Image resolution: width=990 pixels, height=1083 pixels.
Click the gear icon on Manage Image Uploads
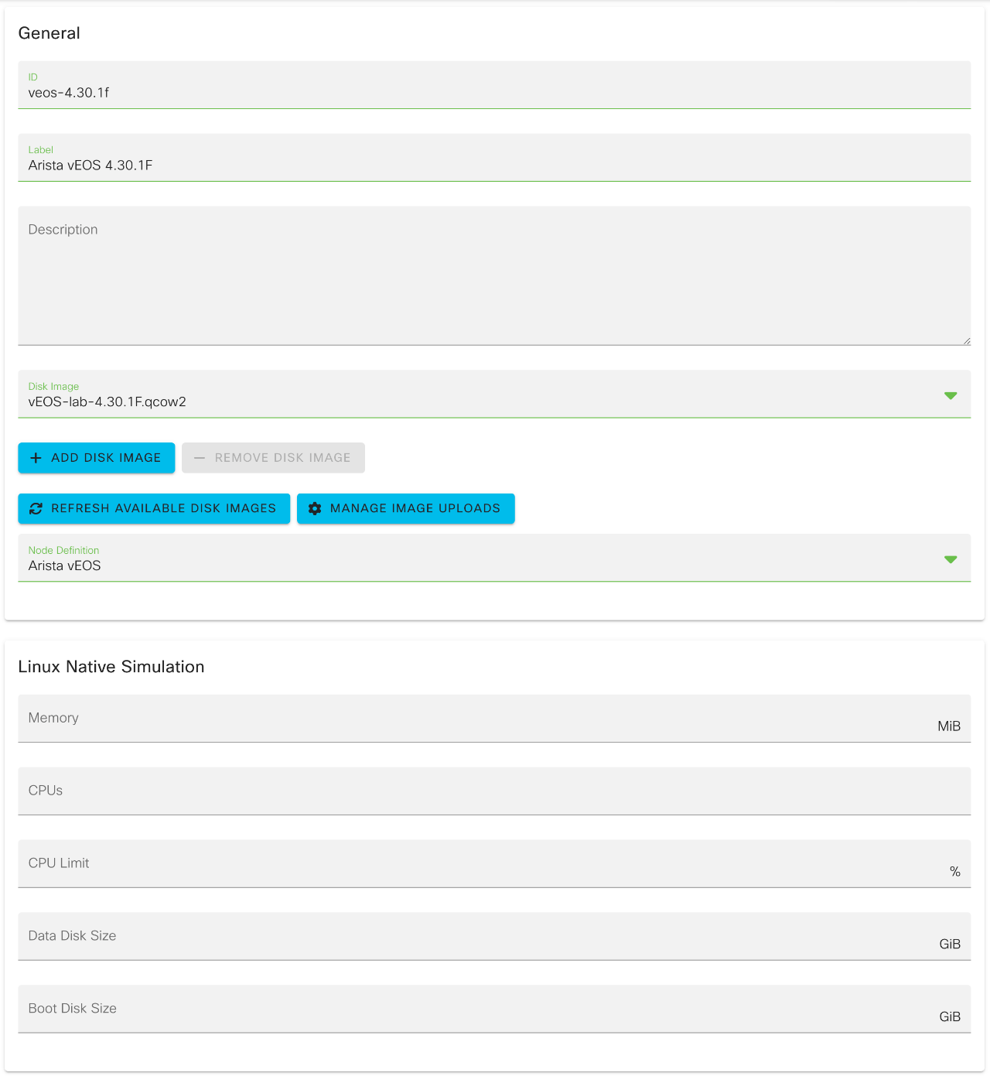pos(315,509)
